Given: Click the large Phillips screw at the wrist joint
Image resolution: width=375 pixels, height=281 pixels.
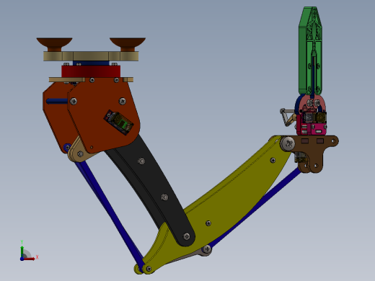Looking at the screenshot, I should [288, 144].
